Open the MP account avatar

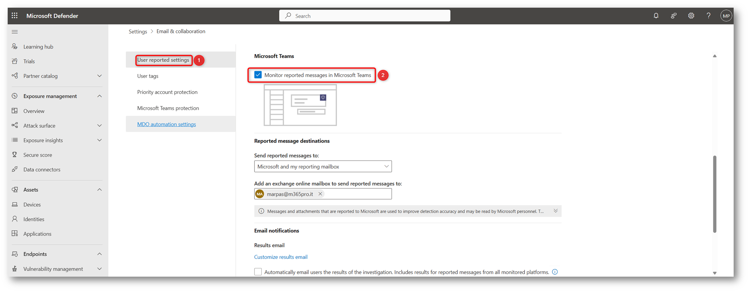click(x=726, y=16)
